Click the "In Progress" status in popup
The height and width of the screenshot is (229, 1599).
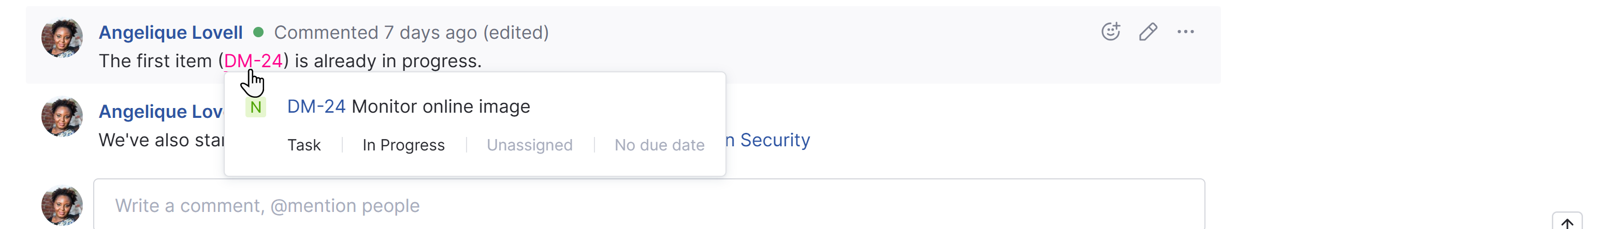(x=403, y=145)
